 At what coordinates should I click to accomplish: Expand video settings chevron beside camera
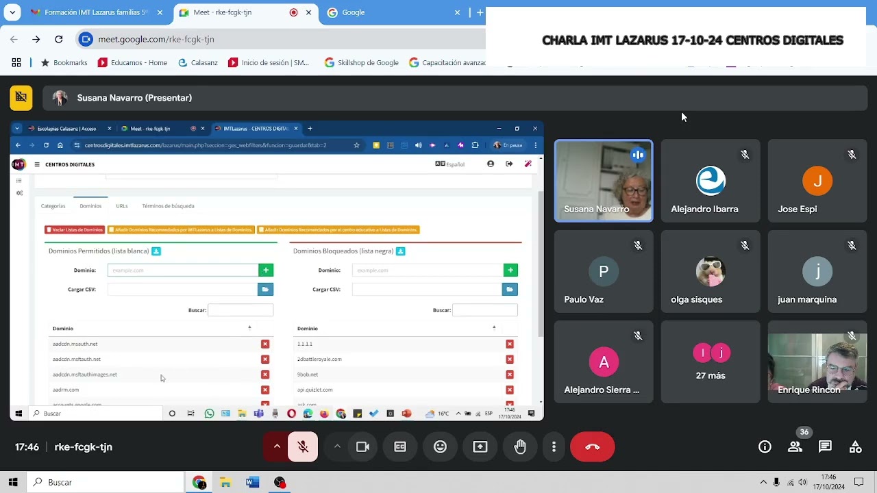click(x=337, y=446)
